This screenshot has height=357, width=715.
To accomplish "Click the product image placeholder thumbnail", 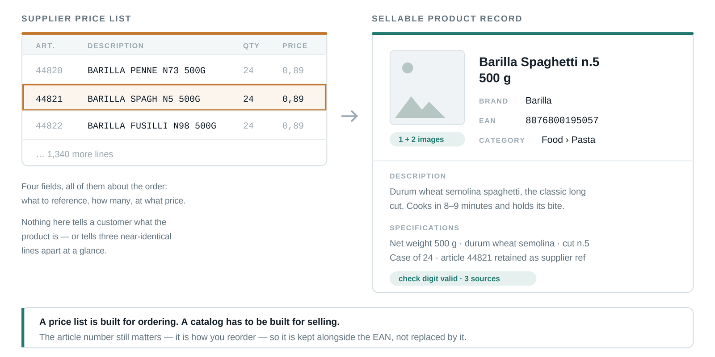I will point(427,87).
